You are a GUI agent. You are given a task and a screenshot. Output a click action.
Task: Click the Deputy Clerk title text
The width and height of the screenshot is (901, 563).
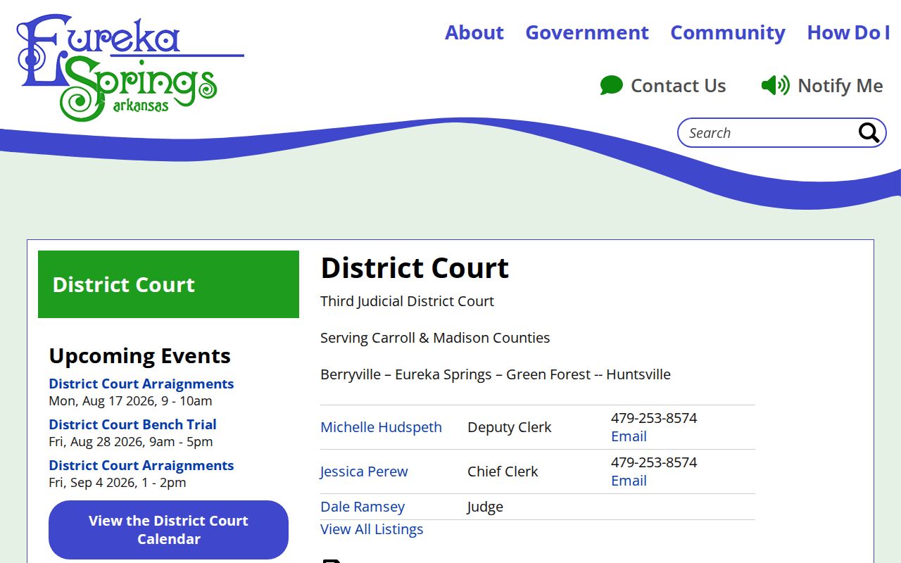coord(510,427)
